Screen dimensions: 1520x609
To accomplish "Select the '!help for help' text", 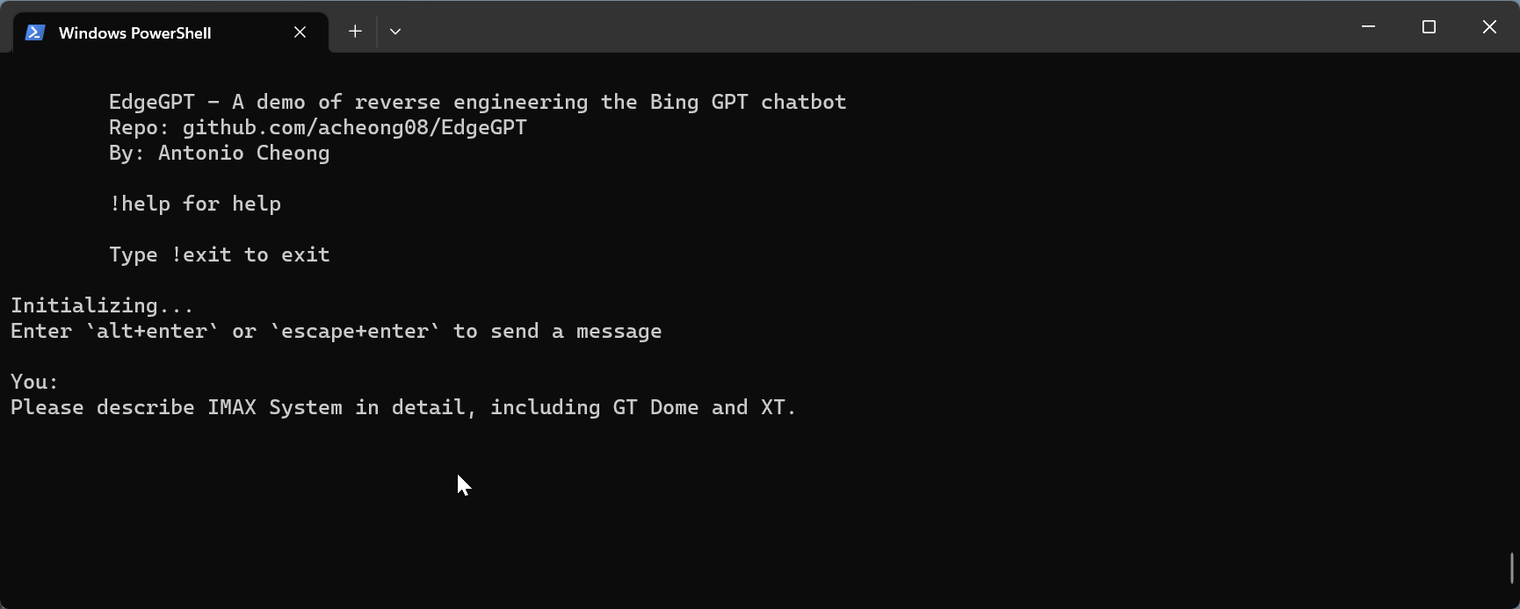I will coord(194,203).
